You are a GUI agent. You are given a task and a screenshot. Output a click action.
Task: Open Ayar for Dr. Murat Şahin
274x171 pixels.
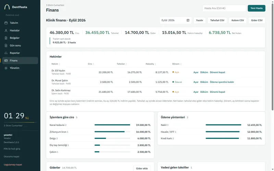pos(196,82)
